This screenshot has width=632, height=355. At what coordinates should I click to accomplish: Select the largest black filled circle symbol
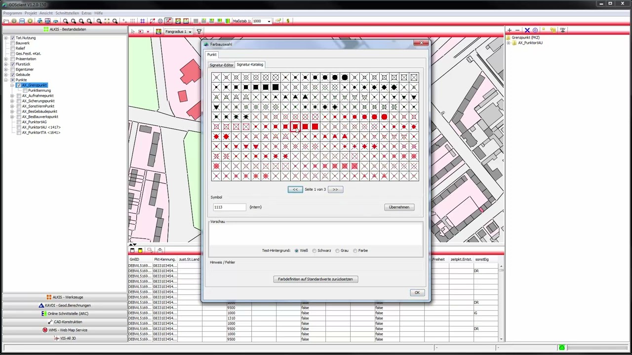tap(345, 77)
